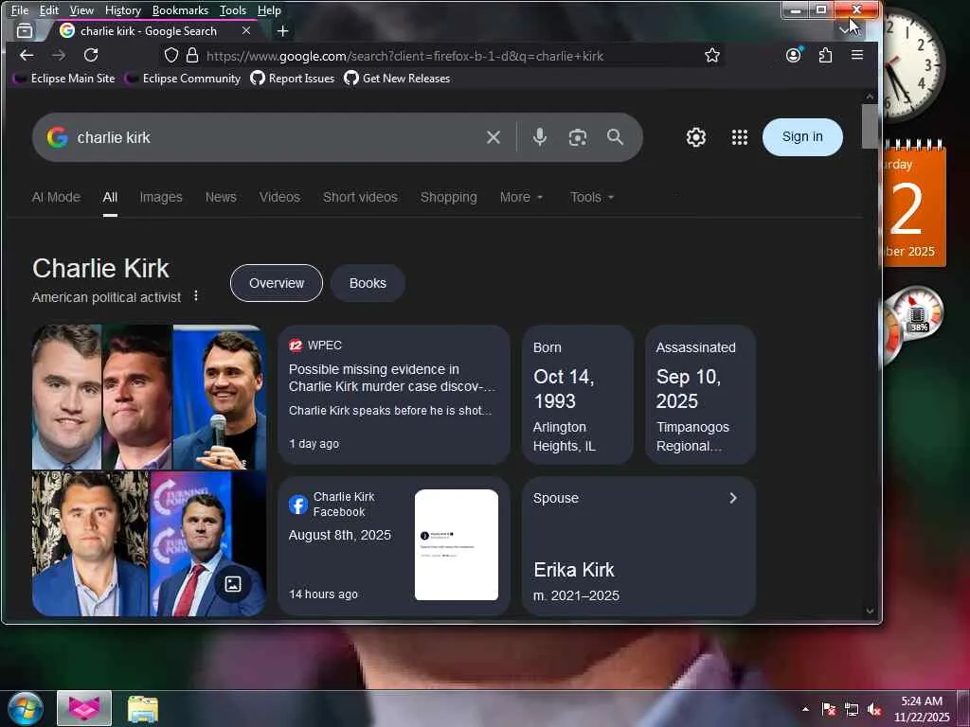Open the Firefox account icon

794,55
